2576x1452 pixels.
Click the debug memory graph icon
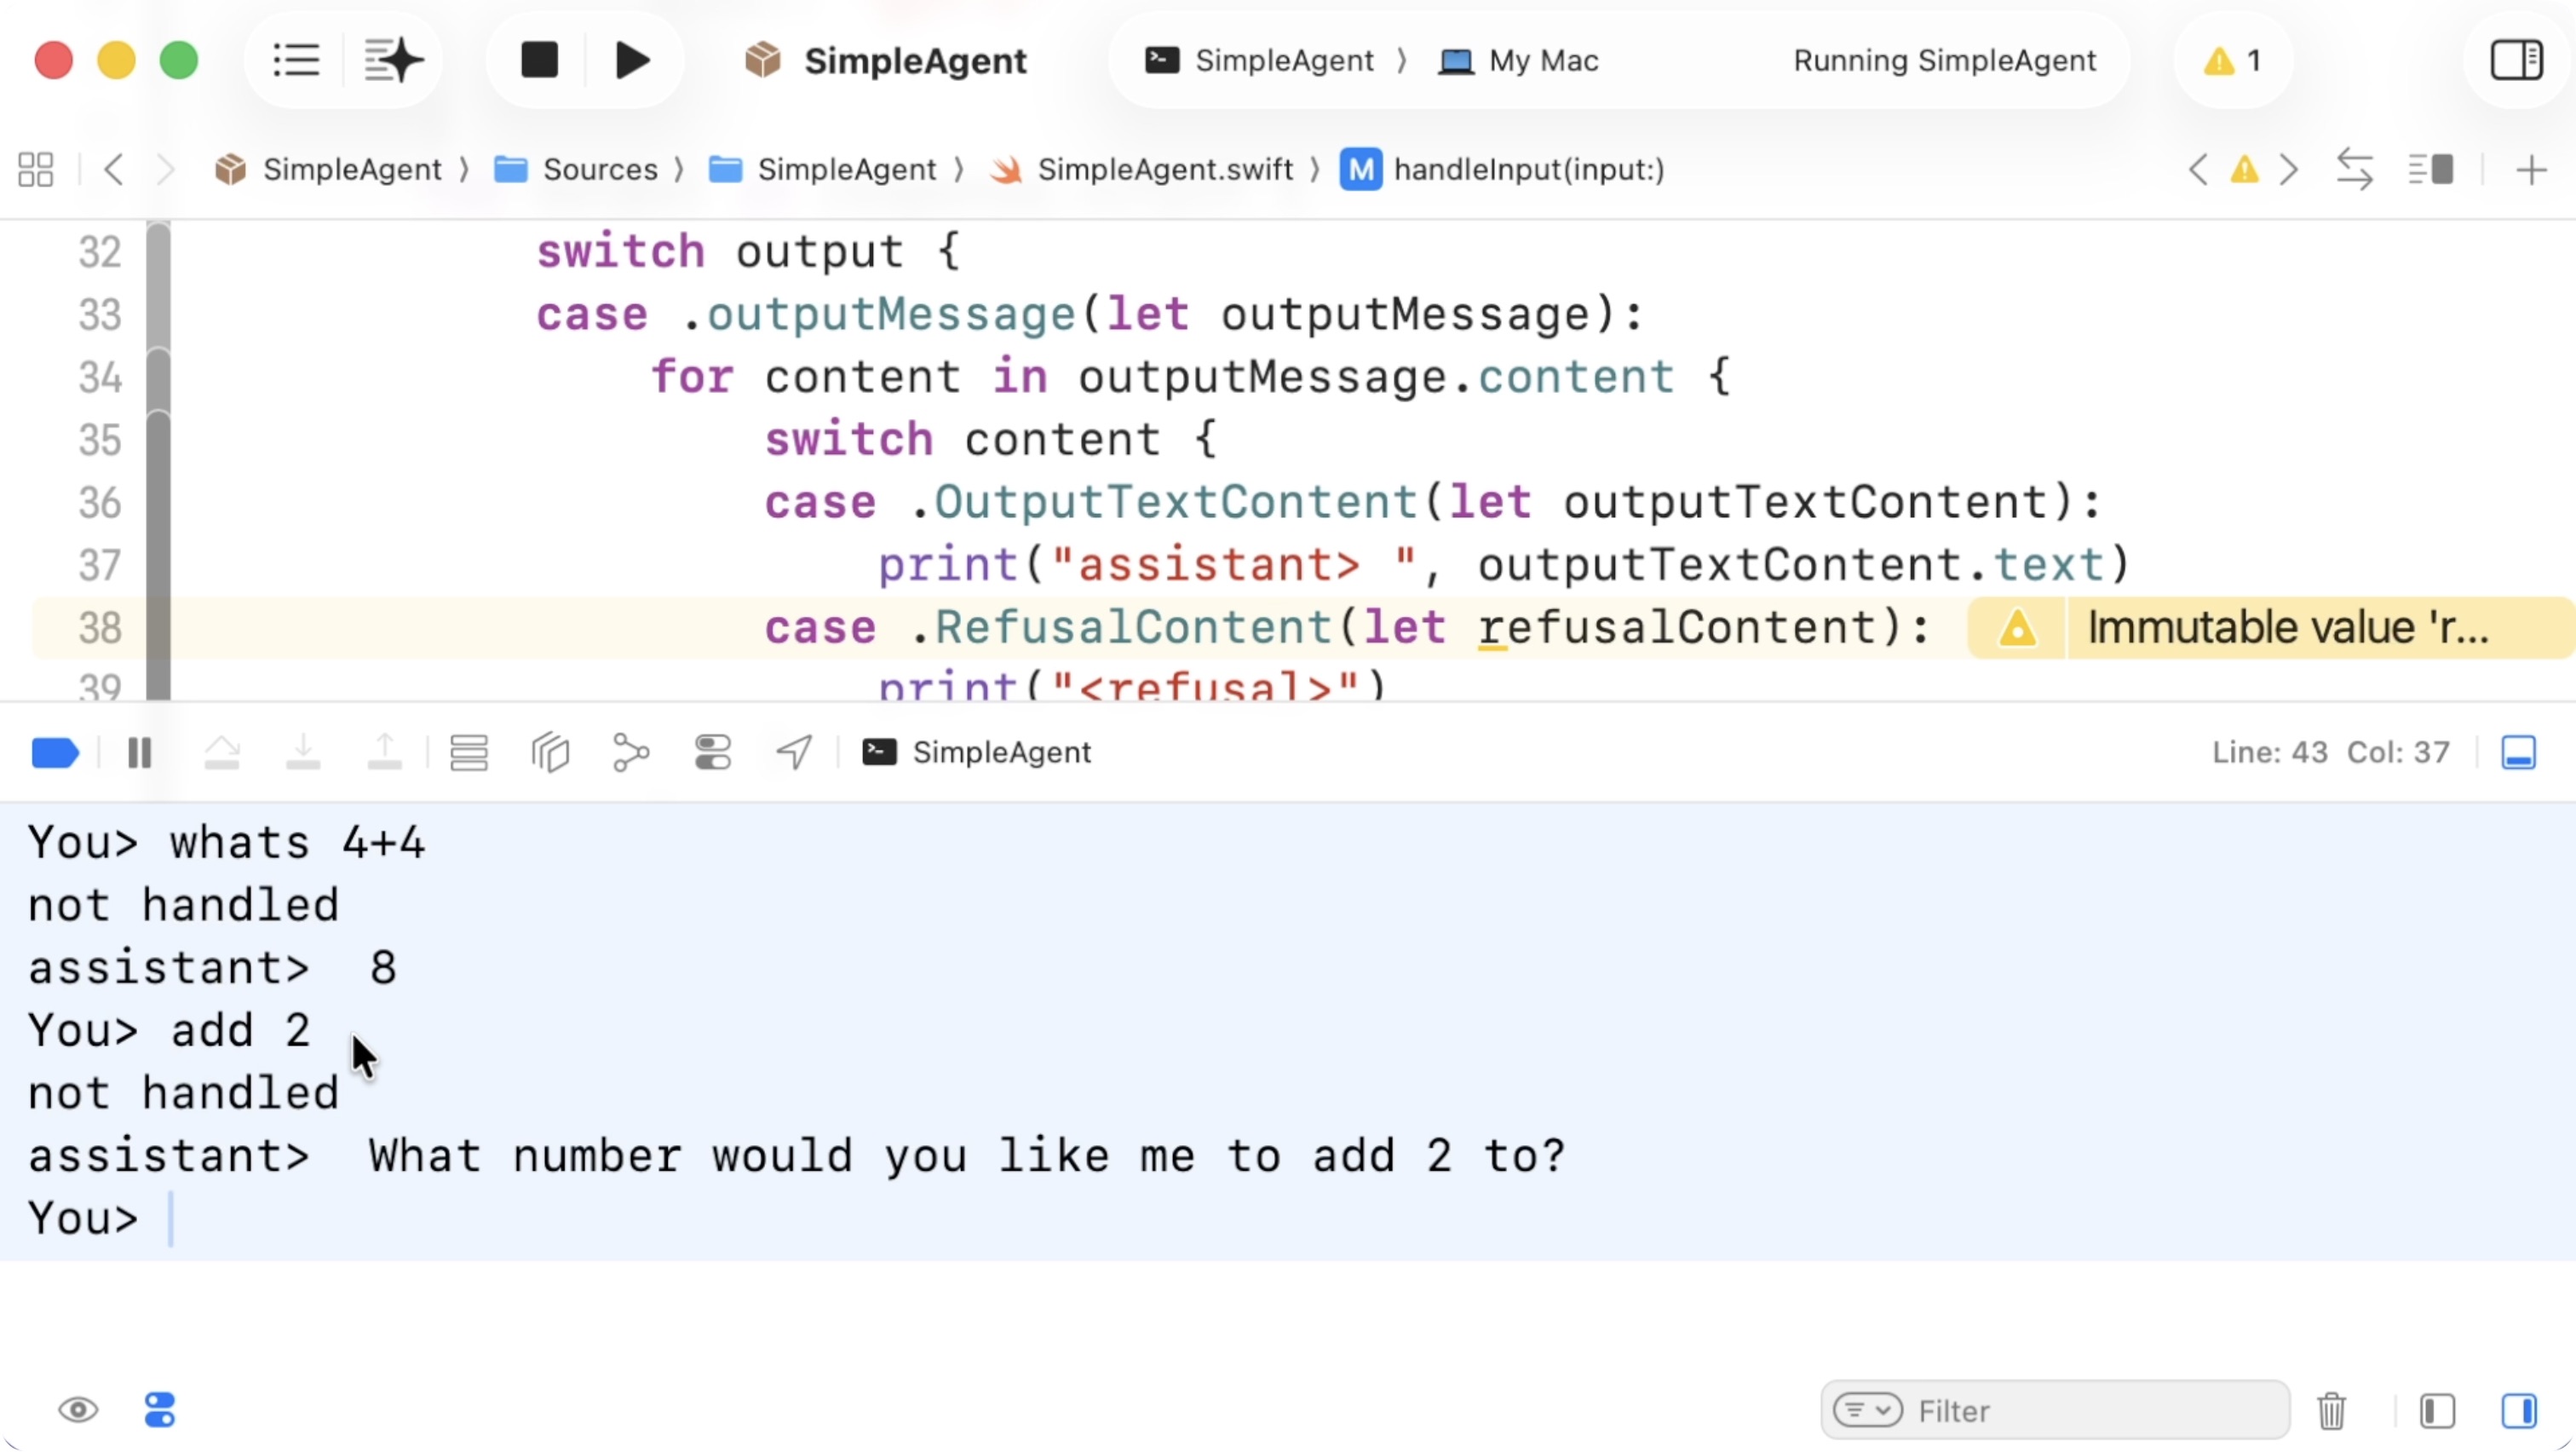(631, 753)
